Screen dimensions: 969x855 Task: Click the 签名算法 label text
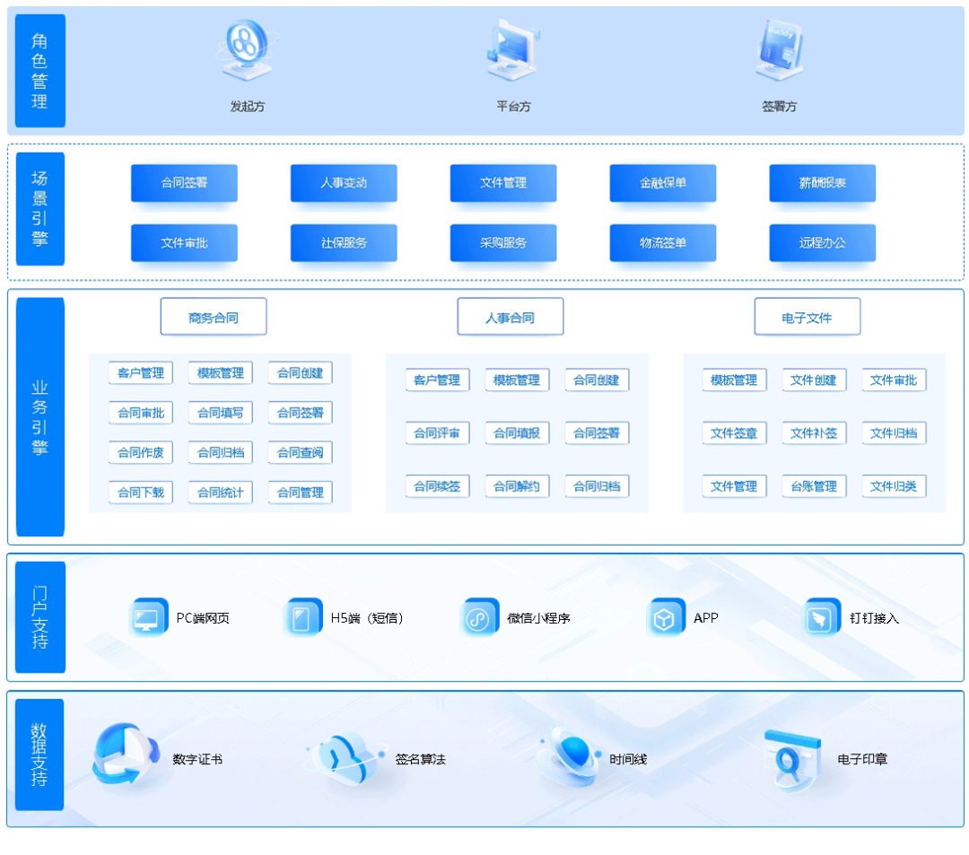point(420,759)
